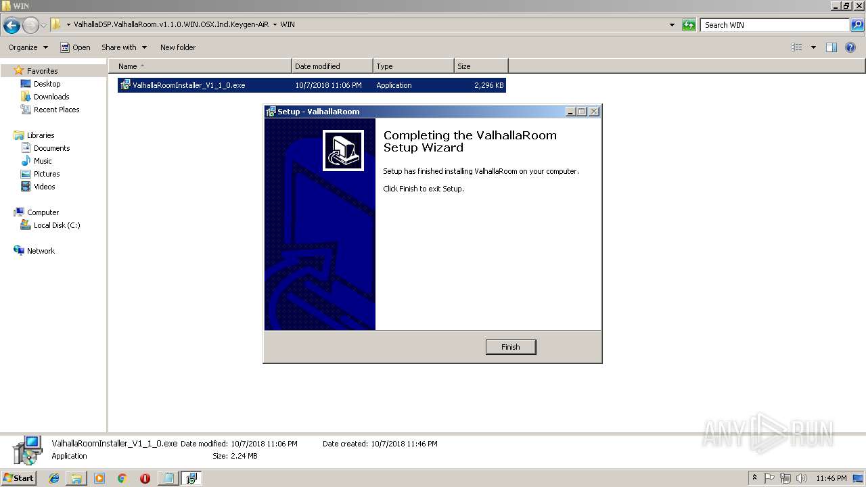The width and height of the screenshot is (866, 487).
Task: Click the address bar history dropdown
Action: tap(672, 25)
